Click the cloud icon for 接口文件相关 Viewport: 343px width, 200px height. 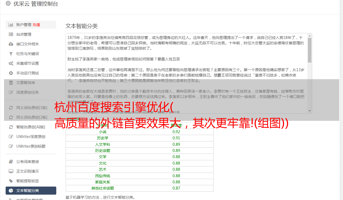click(11, 44)
